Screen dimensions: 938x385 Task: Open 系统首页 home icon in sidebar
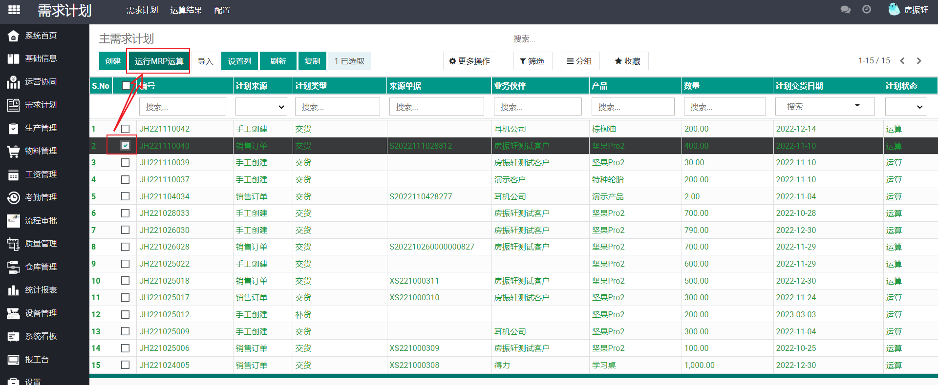pos(13,36)
